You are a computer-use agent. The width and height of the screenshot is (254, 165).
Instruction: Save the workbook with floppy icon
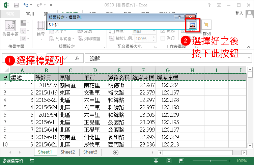(16, 5)
